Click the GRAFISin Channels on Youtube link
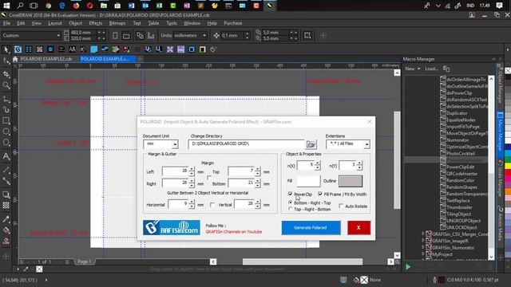The image size is (511, 287). pyautogui.click(x=234, y=232)
